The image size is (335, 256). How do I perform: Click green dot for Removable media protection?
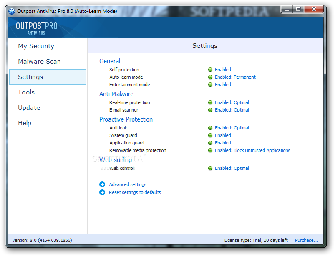click(x=210, y=150)
